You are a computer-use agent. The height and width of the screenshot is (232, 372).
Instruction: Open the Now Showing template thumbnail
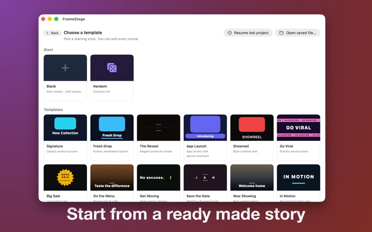252,178
